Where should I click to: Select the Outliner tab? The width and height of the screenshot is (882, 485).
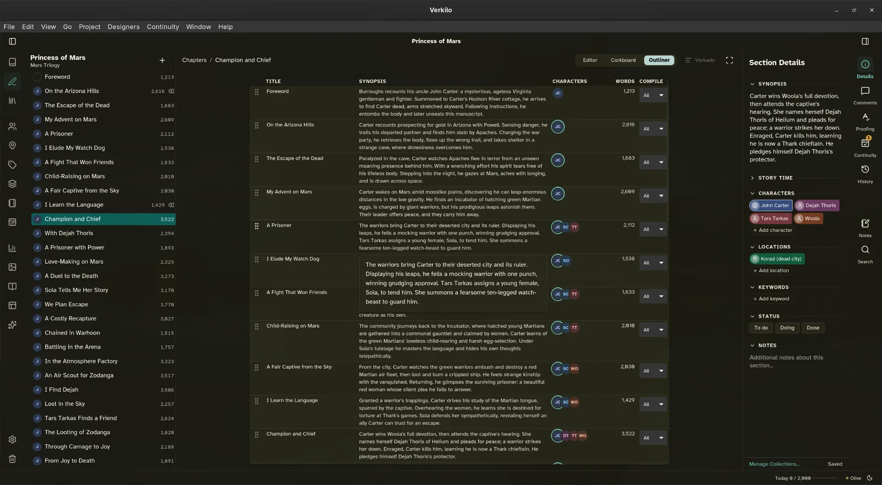pyautogui.click(x=659, y=60)
